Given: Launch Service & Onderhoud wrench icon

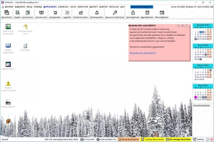Looking at the screenshot, I should (x=115, y=14).
